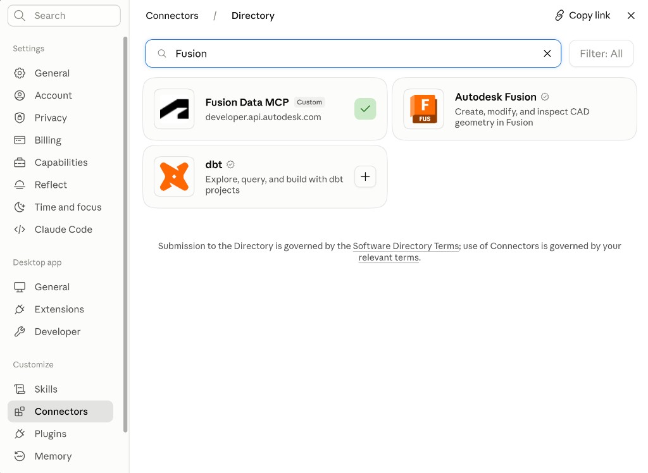This screenshot has width=648, height=473.
Task: Select Connectors in sidebar
Action: [x=60, y=412]
